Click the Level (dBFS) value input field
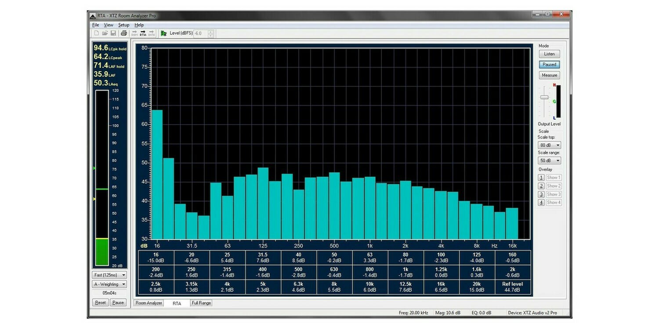This screenshot has height=329, width=659. [x=200, y=33]
